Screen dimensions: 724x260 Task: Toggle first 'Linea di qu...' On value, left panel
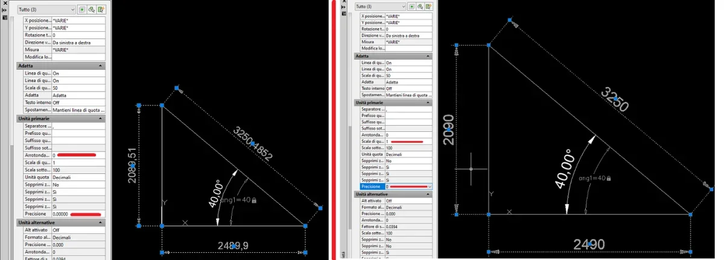pyautogui.click(x=78, y=73)
